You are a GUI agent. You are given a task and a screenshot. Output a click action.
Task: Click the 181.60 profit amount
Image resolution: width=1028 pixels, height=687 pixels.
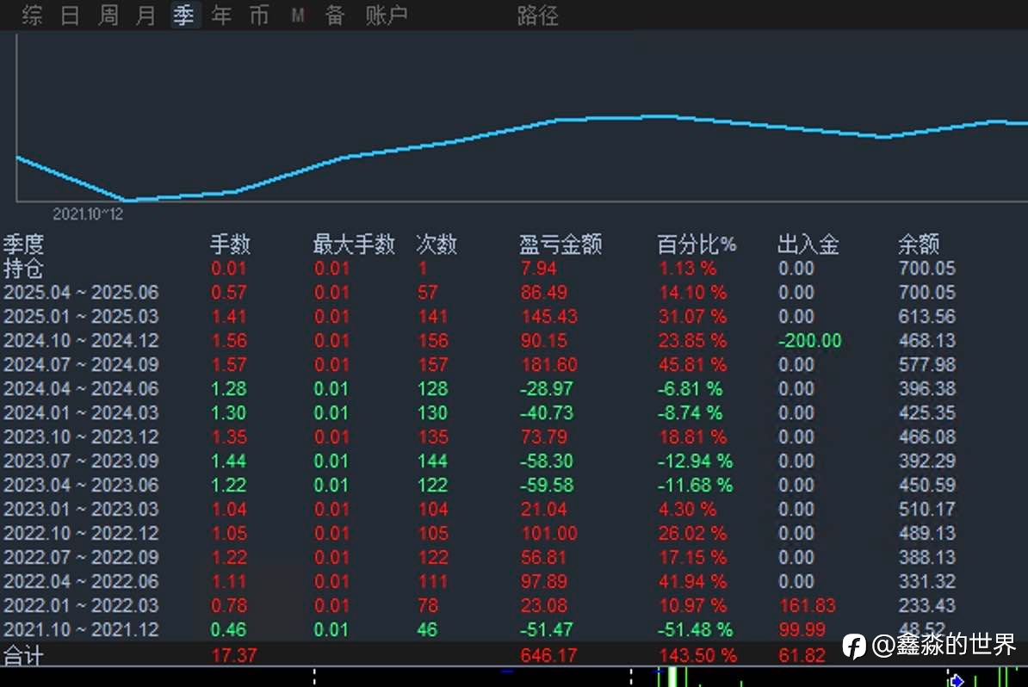point(549,364)
